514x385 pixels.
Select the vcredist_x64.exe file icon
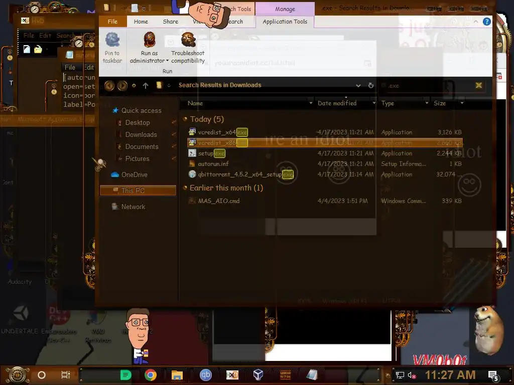[x=192, y=132]
